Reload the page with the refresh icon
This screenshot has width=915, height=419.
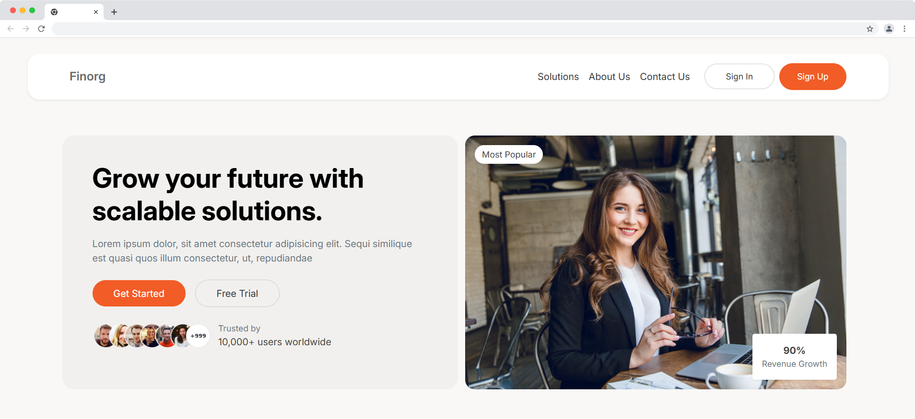[41, 29]
